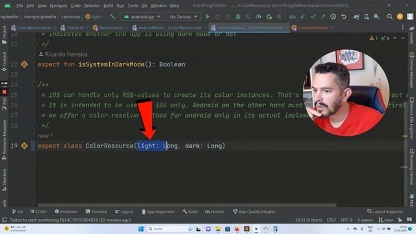Viewport: 416px width, 234px height.
Task: Open the Logcat tool window
Action: pos(124,212)
